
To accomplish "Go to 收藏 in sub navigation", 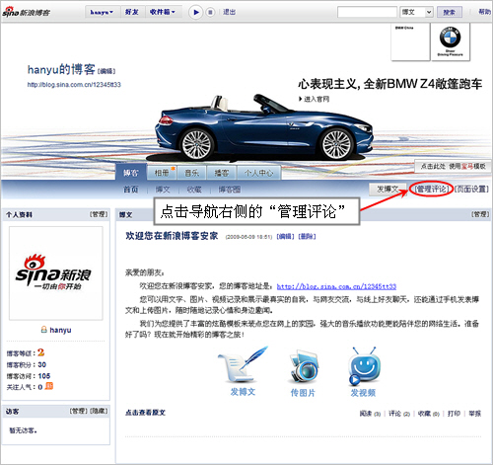I will coord(194,190).
